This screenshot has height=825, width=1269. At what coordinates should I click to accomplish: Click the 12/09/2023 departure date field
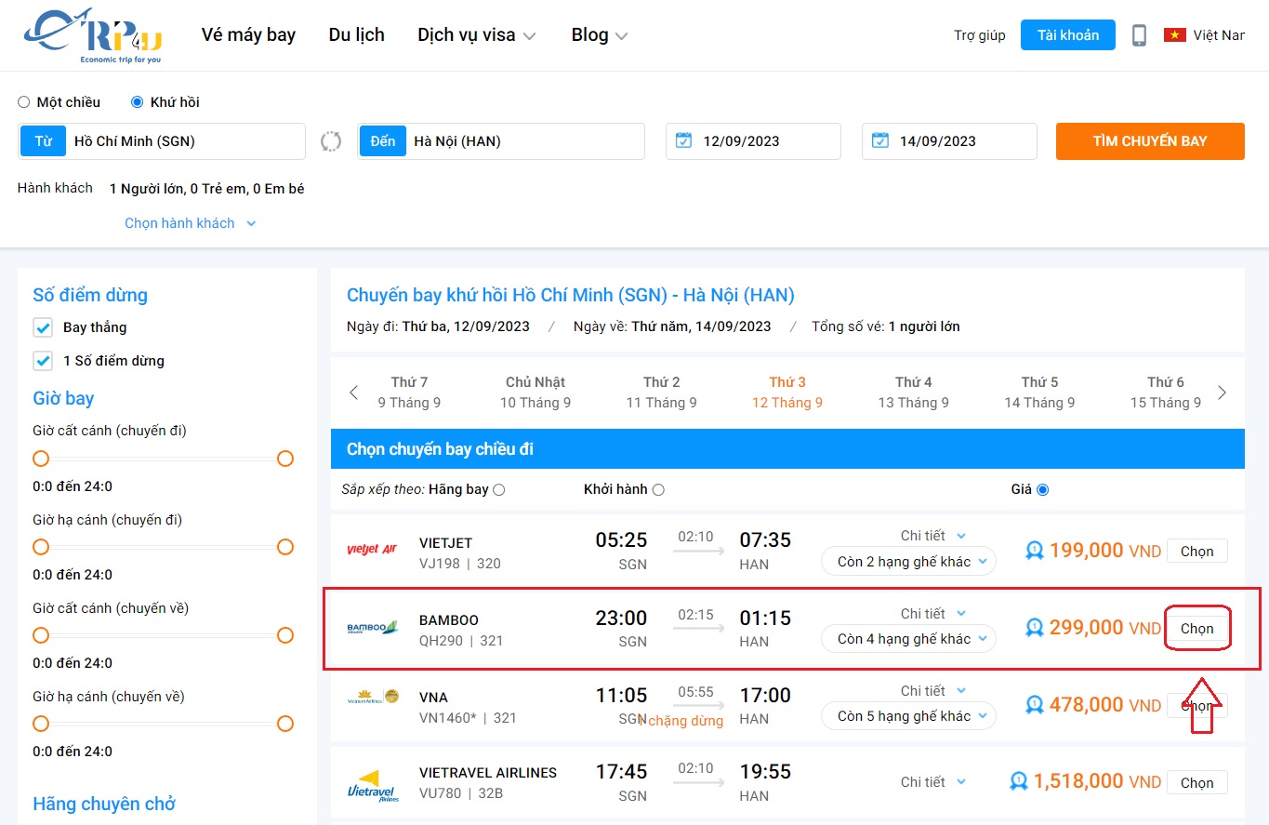point(753,141)
